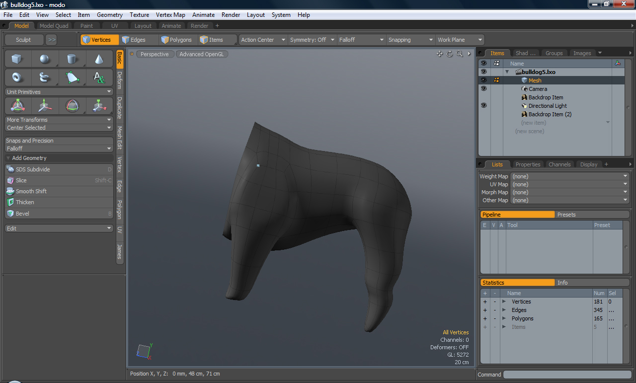Image resolution: width=636 pixels, height=383 pixels.
Task: Switch to Polygons selection mode
Action: [178, 40]
